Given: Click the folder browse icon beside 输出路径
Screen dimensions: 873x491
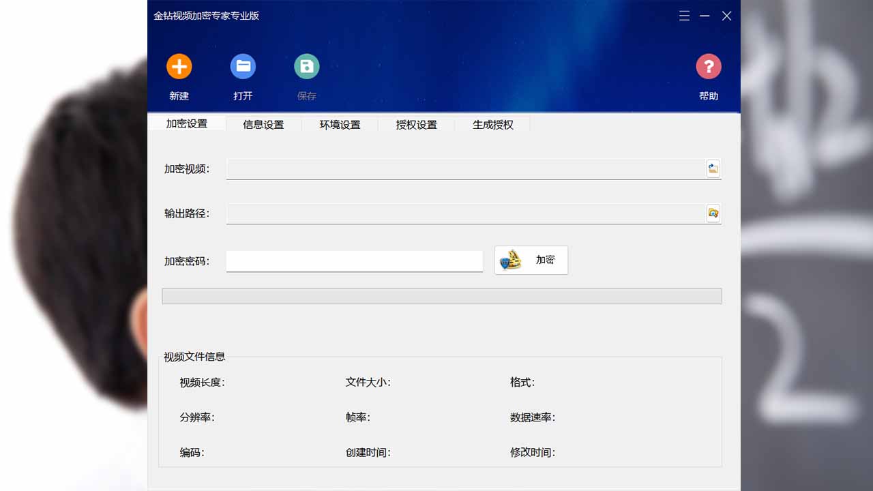Looking at the screenshot, I should pyautogui.click(x=713, y=213).
